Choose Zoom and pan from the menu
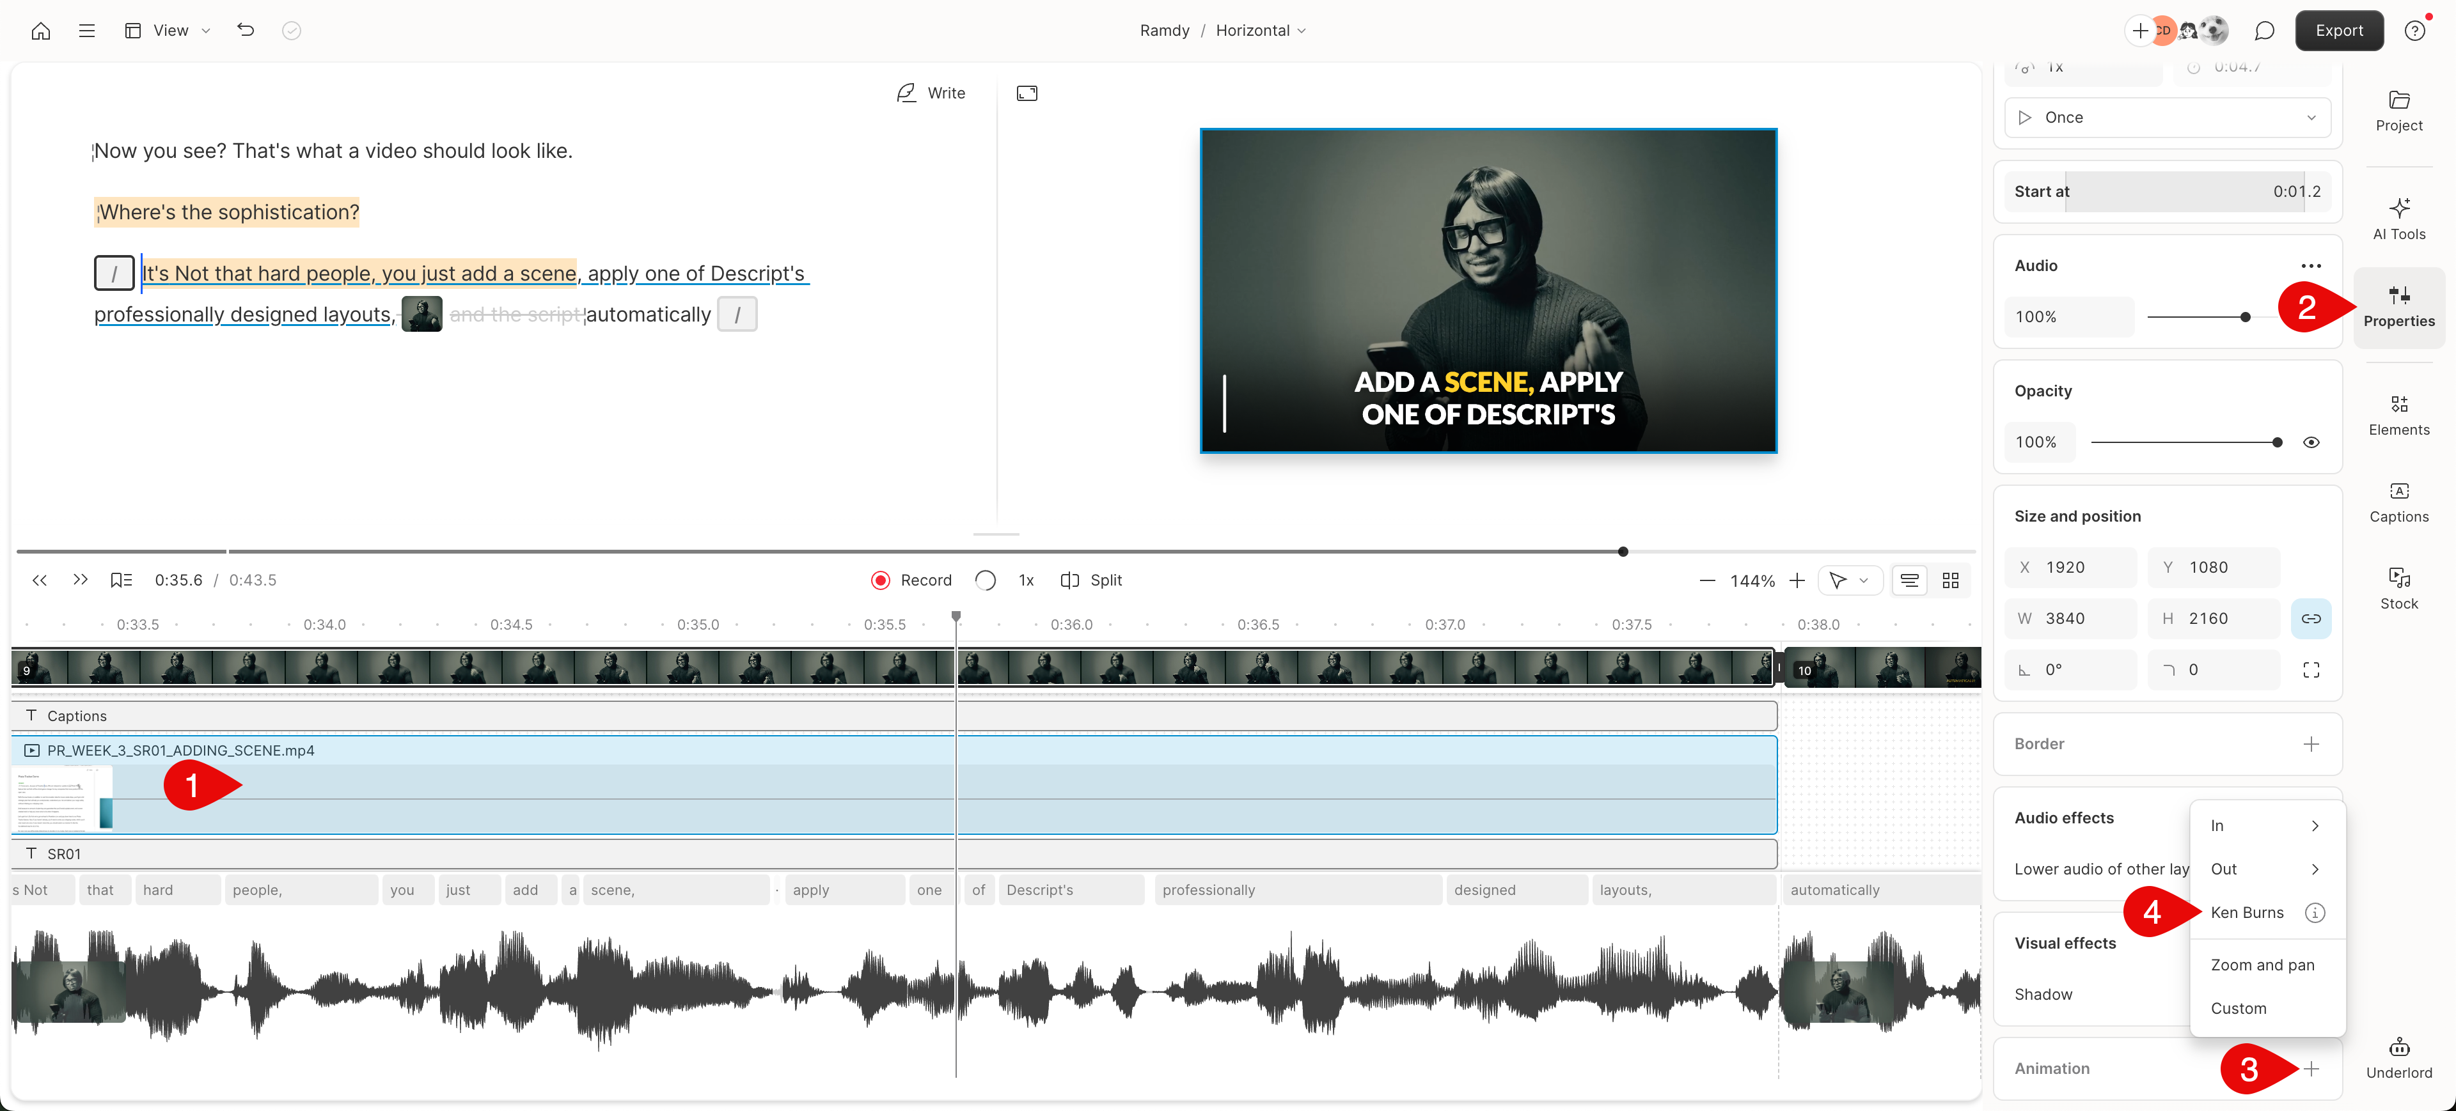 point(2263,964)
